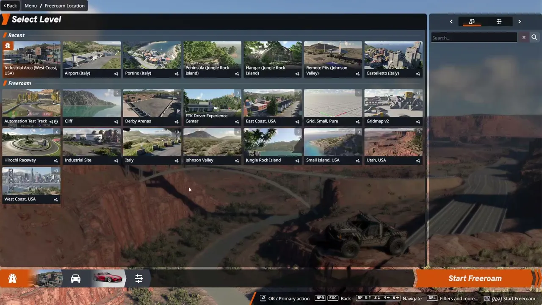Select the Italy level under Freeroam
This screenshot has height=305, width=542.
coord(152,146)
